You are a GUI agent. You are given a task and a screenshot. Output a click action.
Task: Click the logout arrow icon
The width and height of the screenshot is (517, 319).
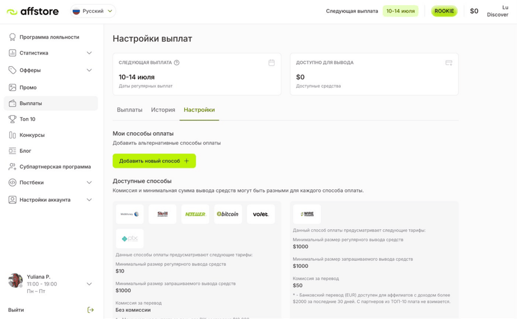[x=90, y=310]
